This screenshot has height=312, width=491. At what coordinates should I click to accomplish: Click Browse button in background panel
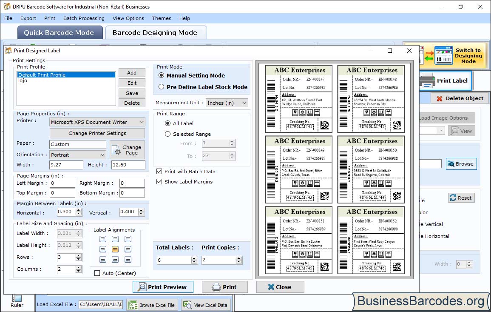(x=461, y=164)
